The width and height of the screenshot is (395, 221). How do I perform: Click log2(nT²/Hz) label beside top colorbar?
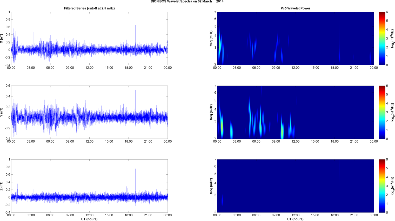coord(393,39)
